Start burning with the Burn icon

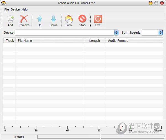click(x=69, y=19)
